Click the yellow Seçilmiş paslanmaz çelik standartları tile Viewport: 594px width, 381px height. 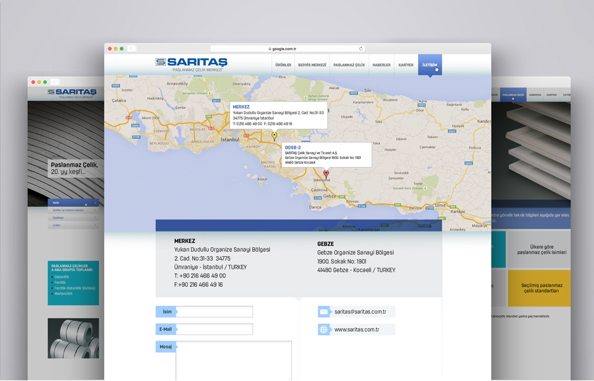point(539,288)
